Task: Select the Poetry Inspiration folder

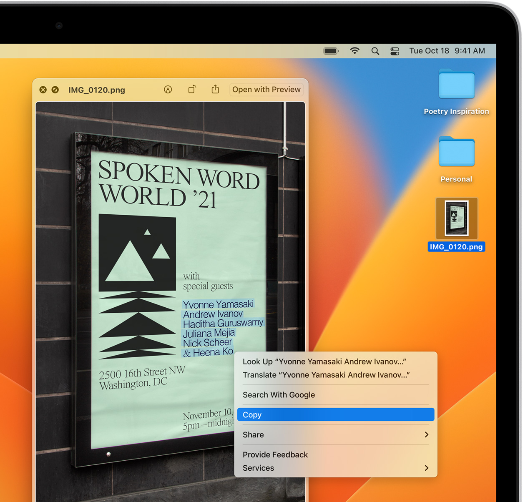Action: coord(456,85)
